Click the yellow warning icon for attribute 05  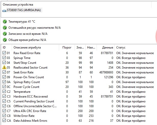point(4,67)
